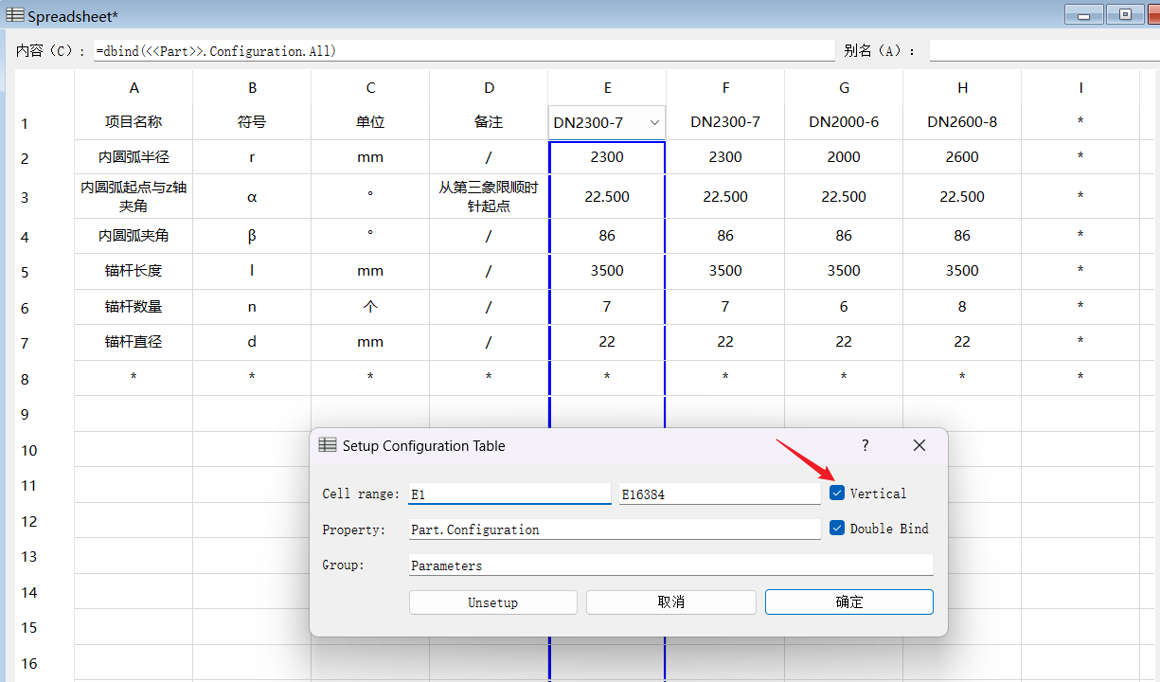Confirm with the 确定 button
Image resolution: width=1160 pixels, height=682 pixels.
click(x=849, y=602)
